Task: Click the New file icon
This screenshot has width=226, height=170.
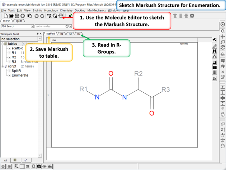Action: (4, 16)
